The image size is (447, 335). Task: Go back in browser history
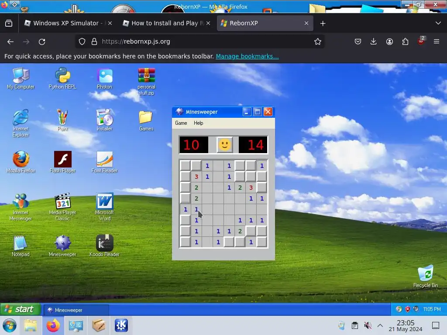coord(10,41)
